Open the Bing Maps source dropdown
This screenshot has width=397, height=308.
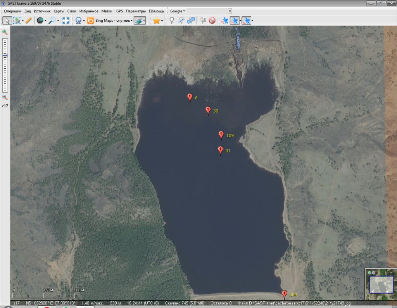[114, 21]
